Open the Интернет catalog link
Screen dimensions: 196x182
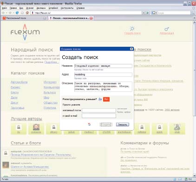tap(50, 82)
